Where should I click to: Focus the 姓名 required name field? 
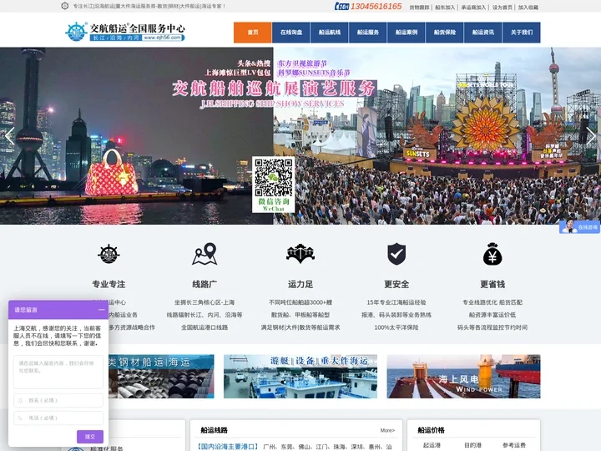[x=58, y=400]
